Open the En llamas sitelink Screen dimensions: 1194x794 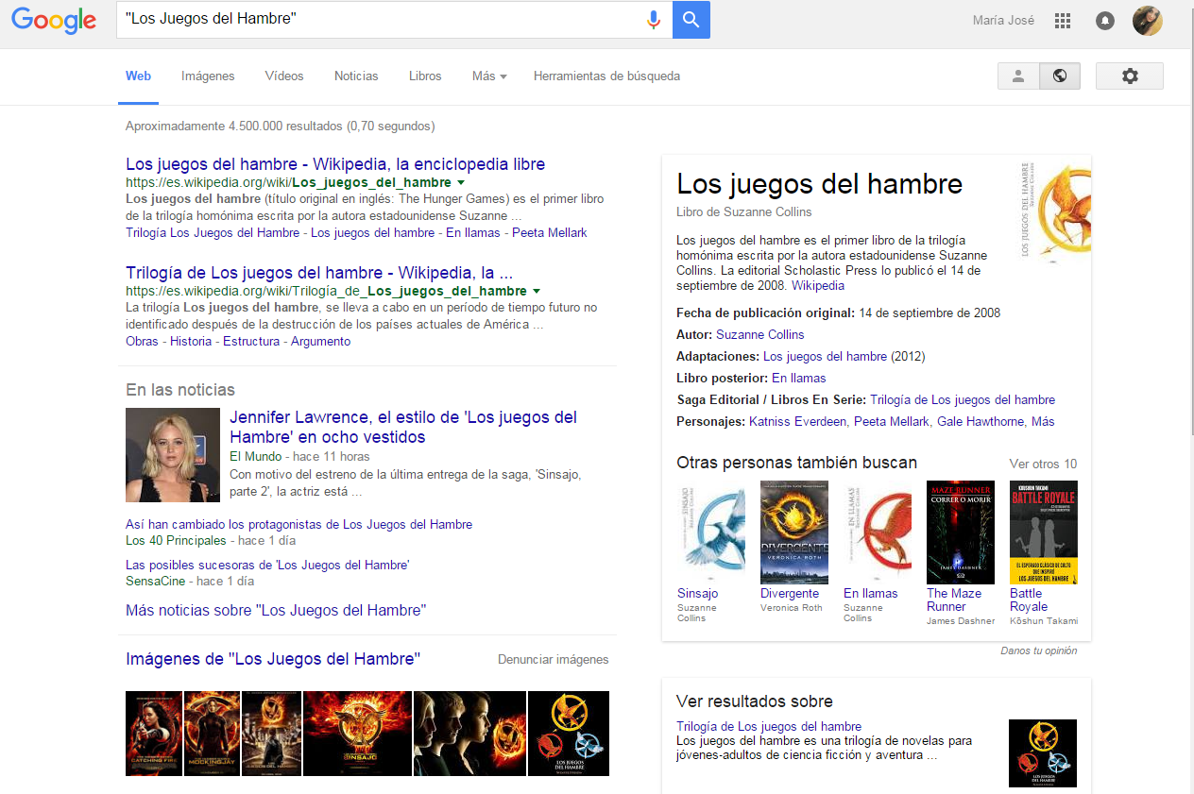point(473,233)
